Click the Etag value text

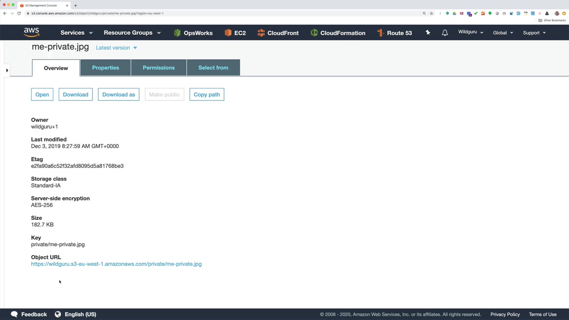[77, 166]
